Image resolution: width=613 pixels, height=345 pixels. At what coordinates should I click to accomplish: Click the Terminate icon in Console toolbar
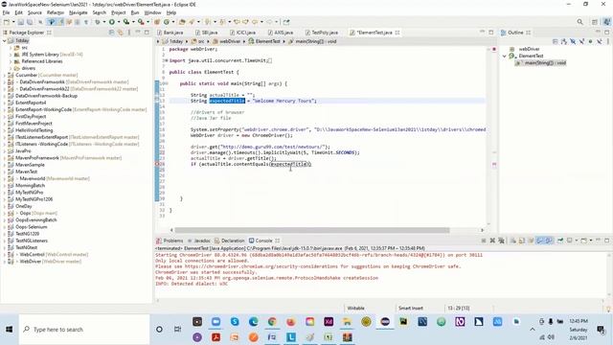[484, 241]
